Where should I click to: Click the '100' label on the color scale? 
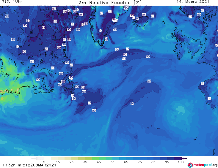tap(181, 162)
